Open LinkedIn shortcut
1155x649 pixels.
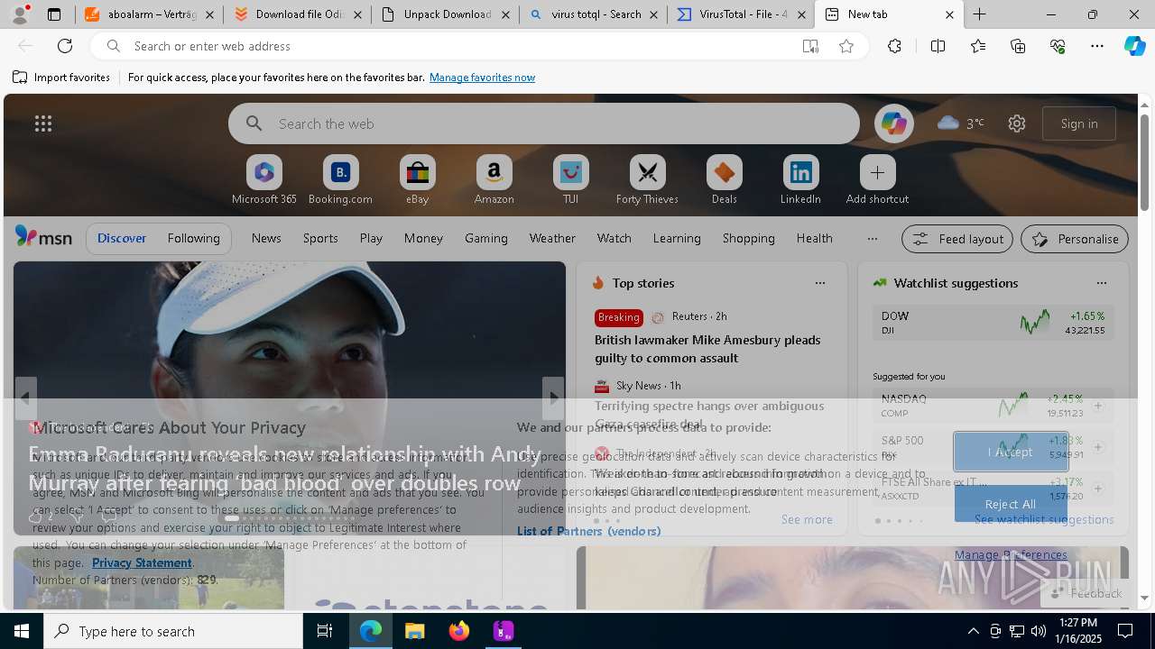click(800, 180)
